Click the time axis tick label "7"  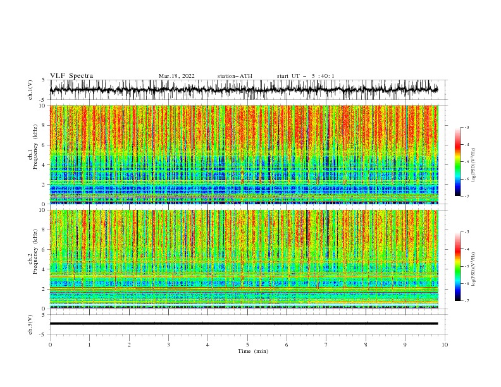(x=326, y=345)
